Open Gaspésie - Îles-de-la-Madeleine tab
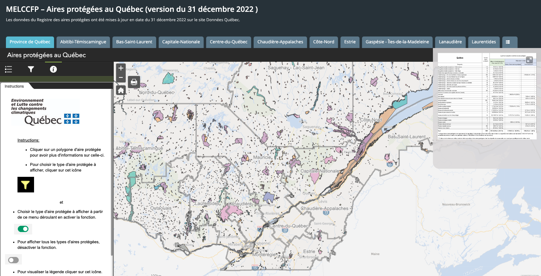This screenshot has height=276, width=541. (397, 42)
